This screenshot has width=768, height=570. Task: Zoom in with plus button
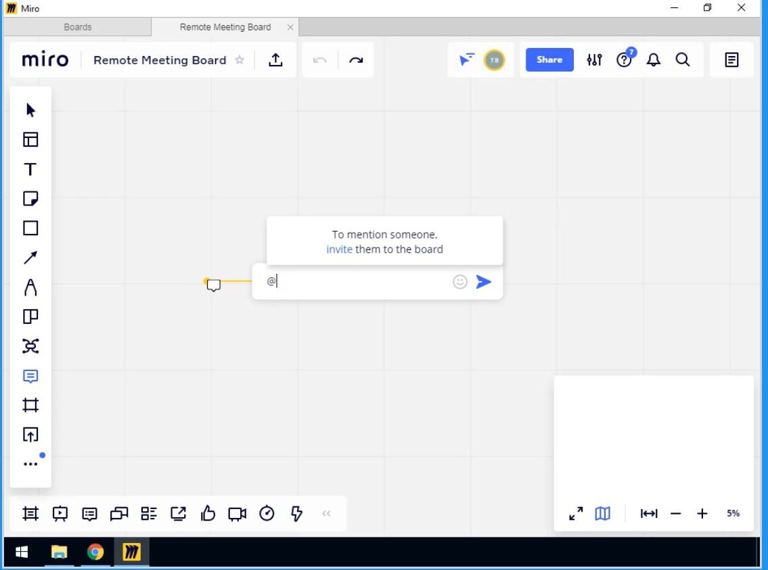point(702,513)
